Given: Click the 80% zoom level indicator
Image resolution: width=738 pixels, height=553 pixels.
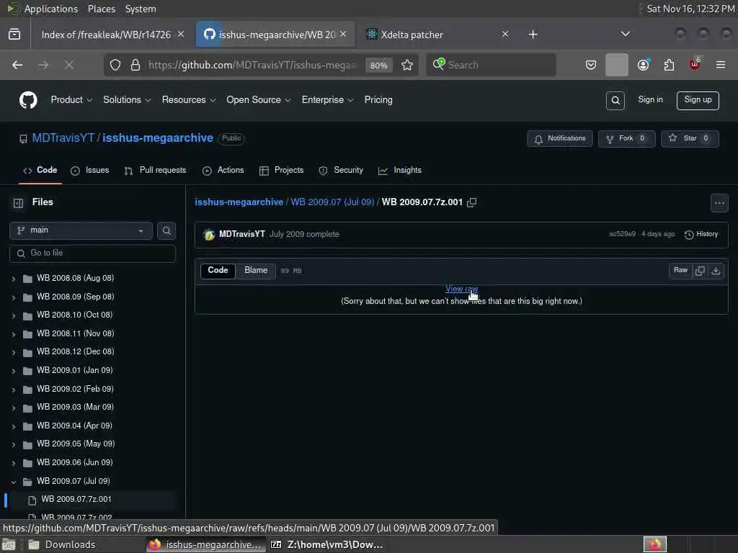Looking at the screenshot, I should 378,66.
